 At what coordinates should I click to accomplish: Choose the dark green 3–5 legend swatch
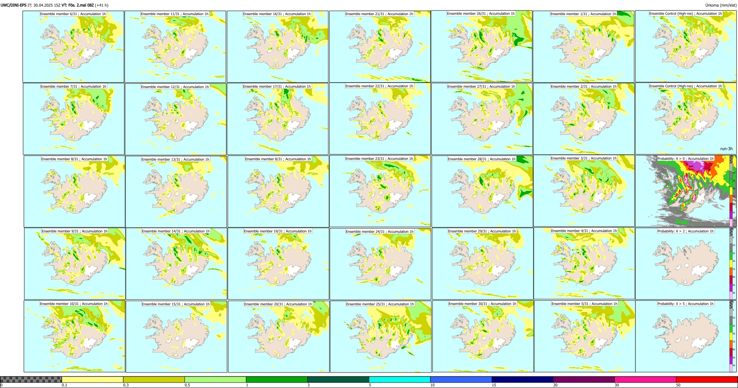tap(338, 379)
